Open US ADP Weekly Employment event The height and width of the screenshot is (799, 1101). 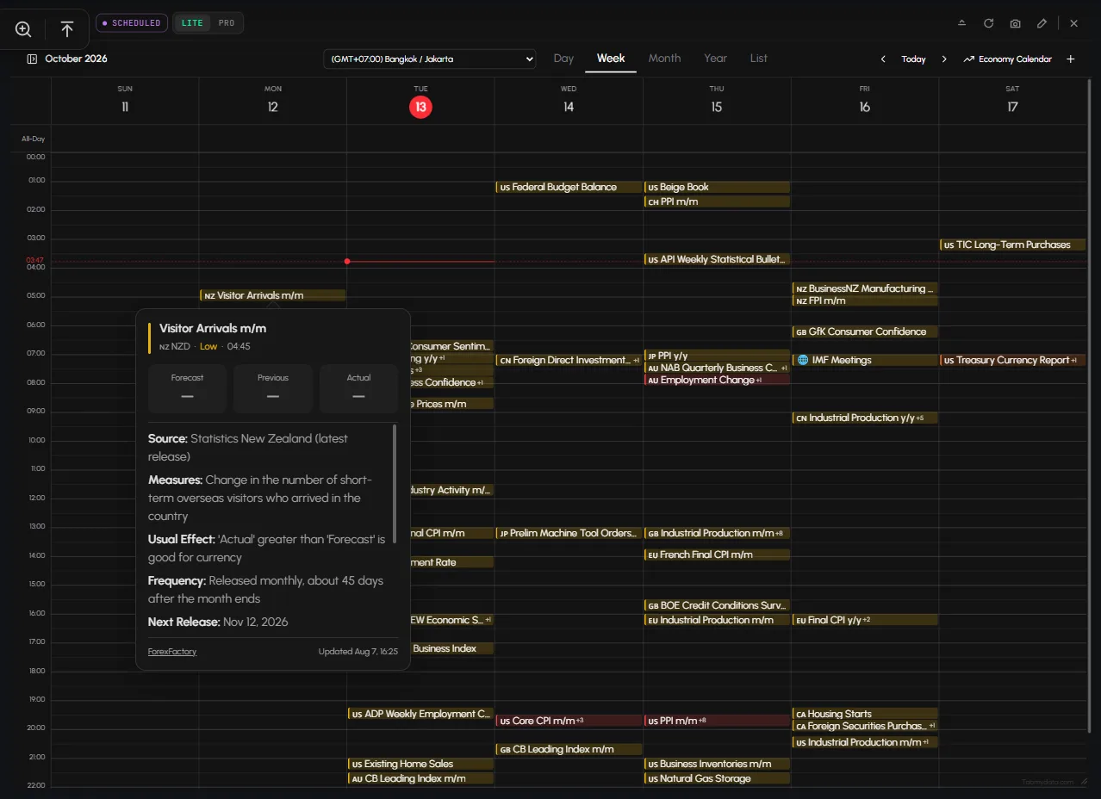[420, 714]
